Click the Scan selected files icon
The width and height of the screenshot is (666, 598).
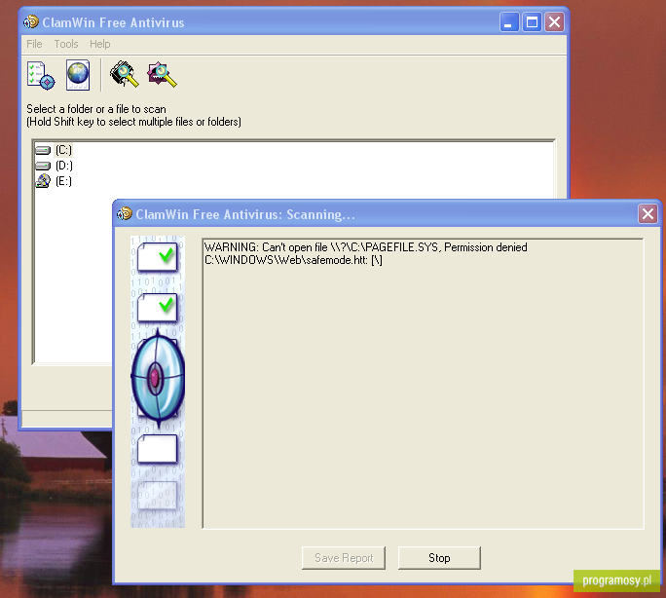pos(162,75)
